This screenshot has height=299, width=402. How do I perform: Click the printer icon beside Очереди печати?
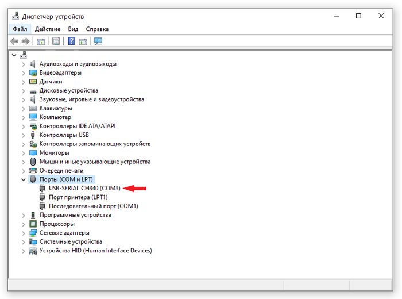tap(33, 170)
